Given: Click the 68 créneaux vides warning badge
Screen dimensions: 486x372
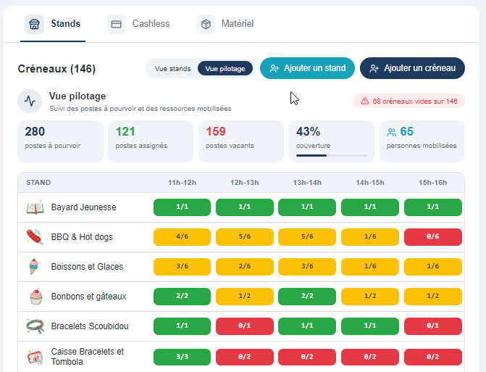Looking at the screenshot, I should [x=409, y=101].
